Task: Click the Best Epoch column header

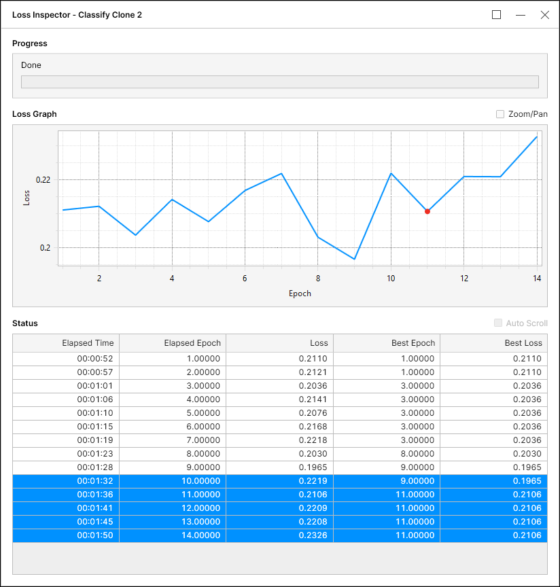Action: [386, 343]
